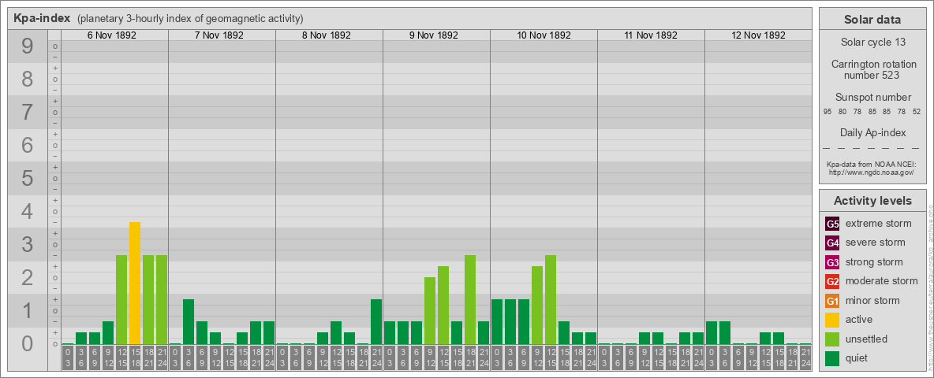Click the Sunspot number label
This screenshot has width=934, height=378.
click(x=872, y=97)
